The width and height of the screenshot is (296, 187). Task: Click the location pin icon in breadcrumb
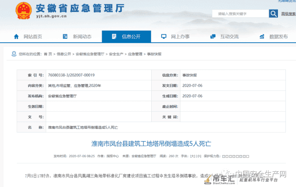(14, 54)
